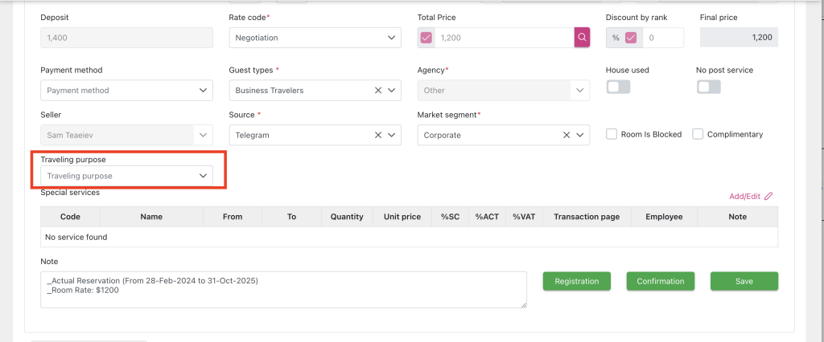Clear the Telegram source selection
The height and width of the screenshot is (342, 824).
pyautogui.click(x=378, y=136)
